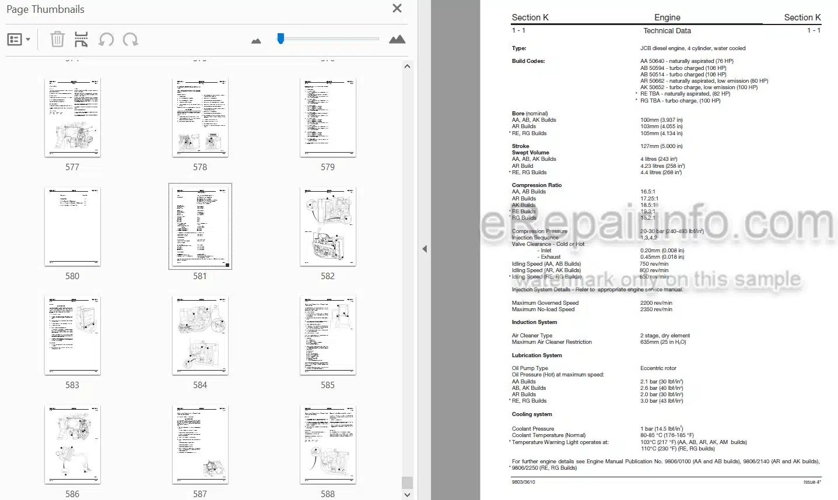This screenshot has height=500, width=838.
Task: Click the 'Compression Ratio' heading
Action: pos(537,185)
